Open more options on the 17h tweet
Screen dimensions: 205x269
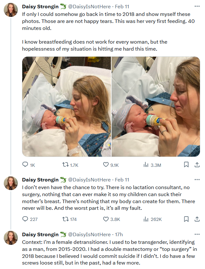tap(197, 234)
